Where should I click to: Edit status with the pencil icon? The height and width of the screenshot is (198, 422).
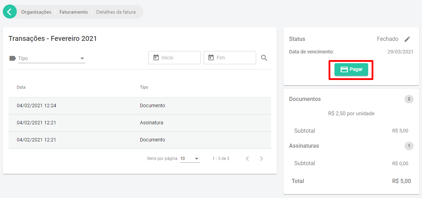(407, 39)
